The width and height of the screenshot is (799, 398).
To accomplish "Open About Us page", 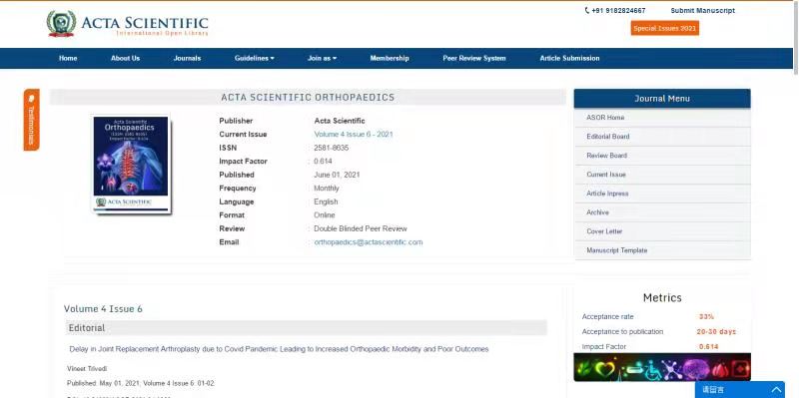I will point(126,59).
